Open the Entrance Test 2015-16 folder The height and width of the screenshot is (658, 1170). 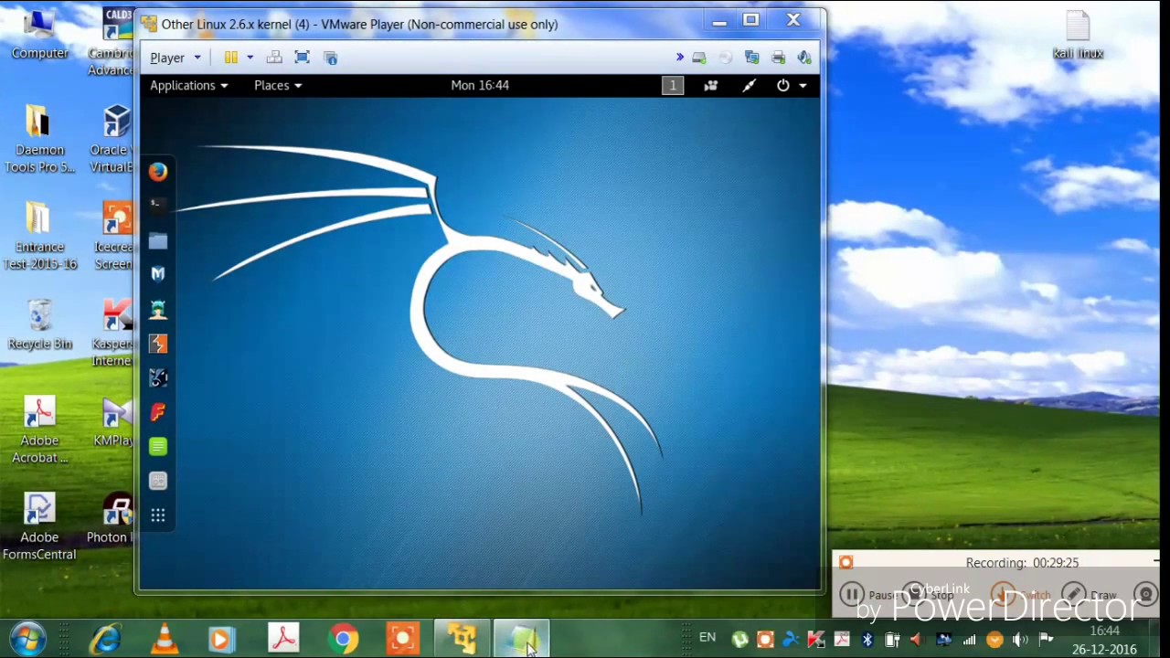[39, 236]
